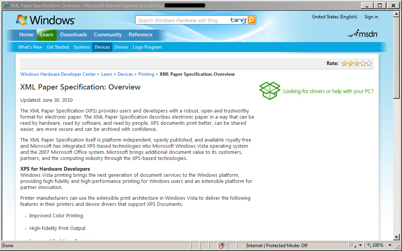Follow the Windows Hardware Developer Center breadcrumb
This screenshot has width=402, height=251.
(58, 74)
